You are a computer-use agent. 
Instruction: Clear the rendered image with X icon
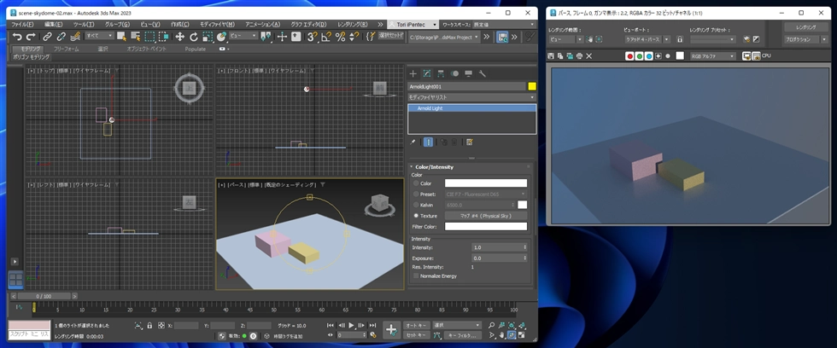589,56
